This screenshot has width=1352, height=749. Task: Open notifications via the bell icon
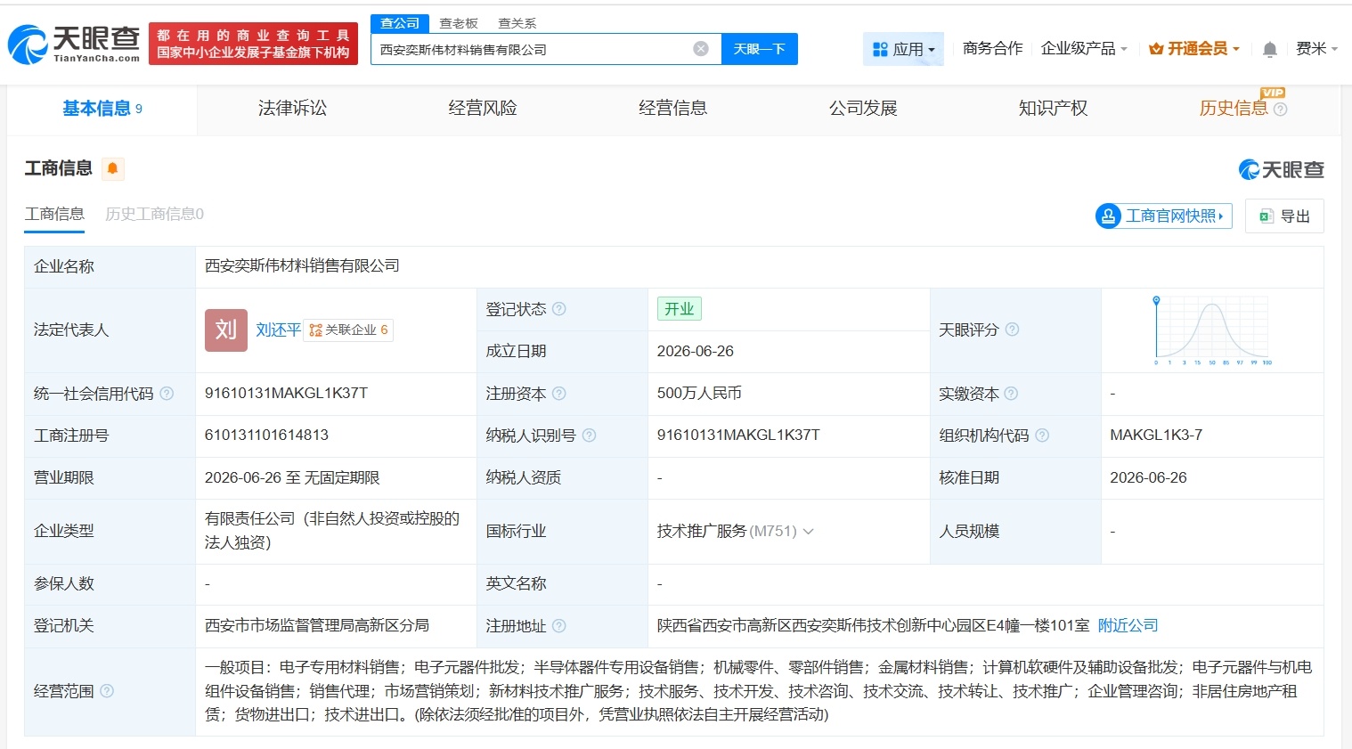1270,49
